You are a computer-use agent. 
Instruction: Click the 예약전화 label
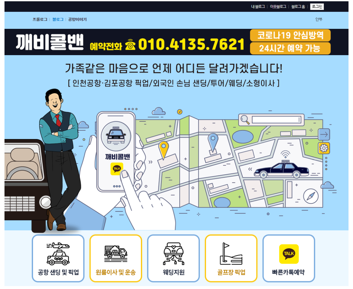[x=106, y=46]
